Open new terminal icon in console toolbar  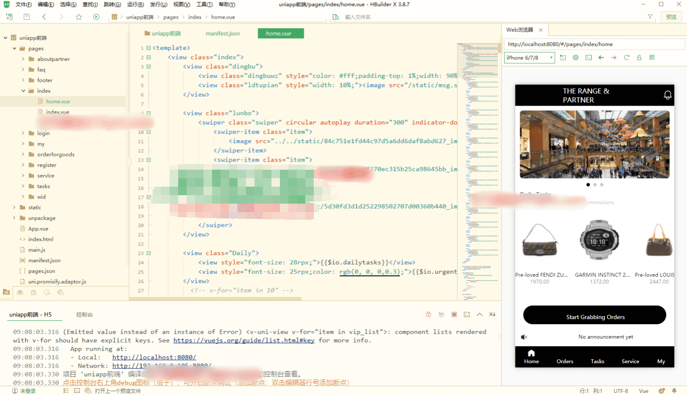coord(467,314)
